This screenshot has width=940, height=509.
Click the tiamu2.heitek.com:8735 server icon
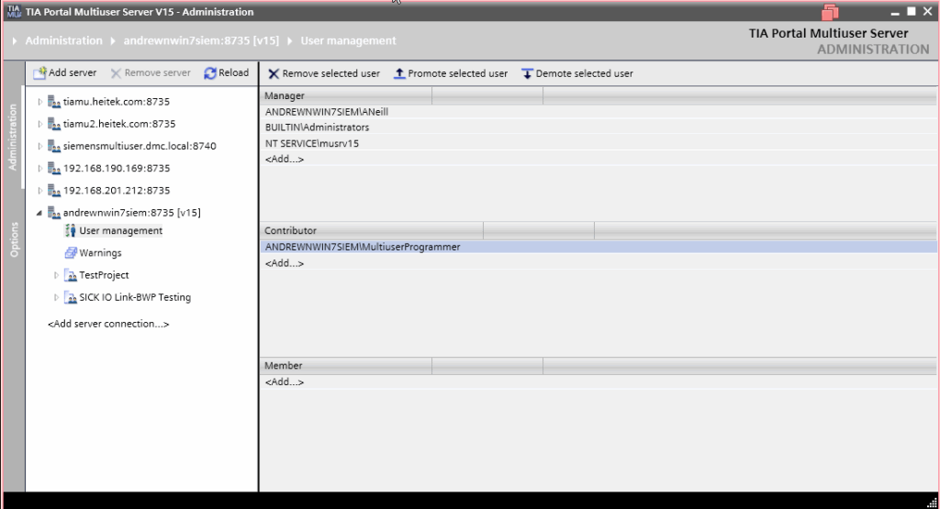(54, 124)
